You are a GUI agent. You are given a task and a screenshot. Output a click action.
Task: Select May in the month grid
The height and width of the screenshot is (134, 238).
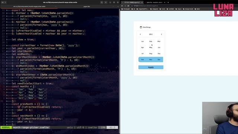tap(151, 47)
